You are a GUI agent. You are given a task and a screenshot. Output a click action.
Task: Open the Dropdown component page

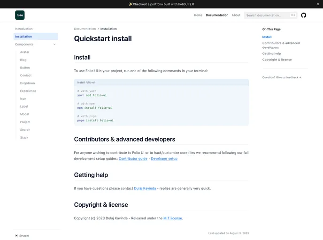27,83
